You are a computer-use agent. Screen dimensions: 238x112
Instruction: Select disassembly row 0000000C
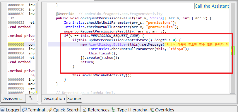pyautogui.click(x=21, y=92)
